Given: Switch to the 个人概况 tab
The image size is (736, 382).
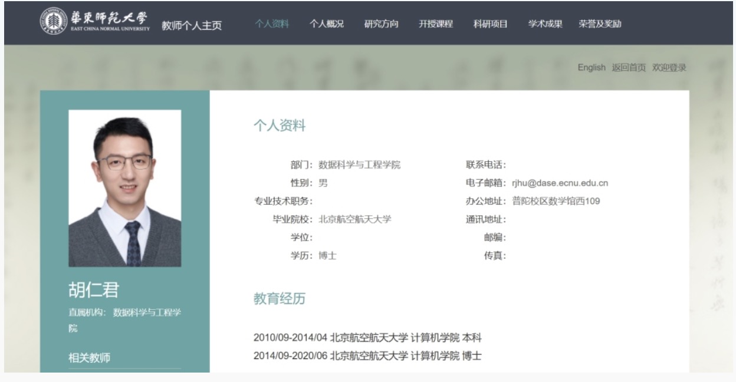Looking at the screenshot, I should [326, 24].
